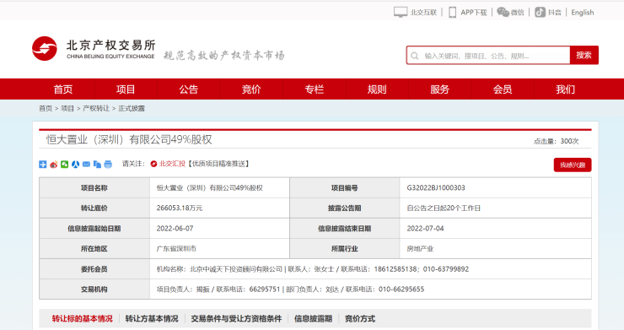
Task: Click the red 北交汇投 logo icon
Action: 153,164
